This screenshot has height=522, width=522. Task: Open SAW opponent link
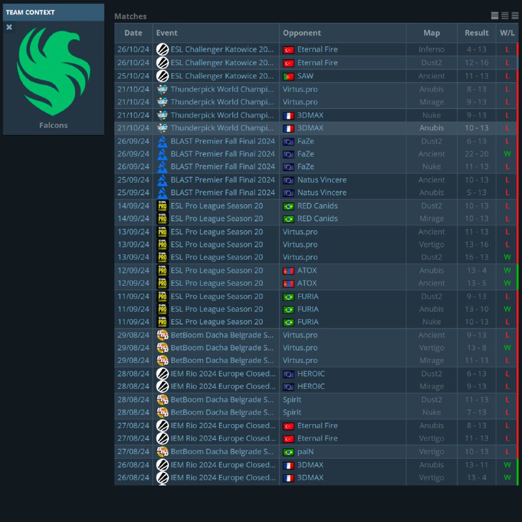pyautogui.click(x=305, y=76)
